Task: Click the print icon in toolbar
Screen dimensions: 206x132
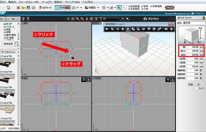Action: tap(33, 8)
